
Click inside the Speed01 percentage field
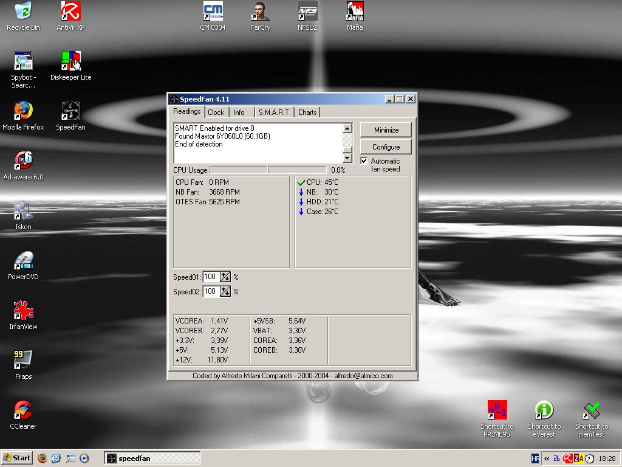pos(210,277)
